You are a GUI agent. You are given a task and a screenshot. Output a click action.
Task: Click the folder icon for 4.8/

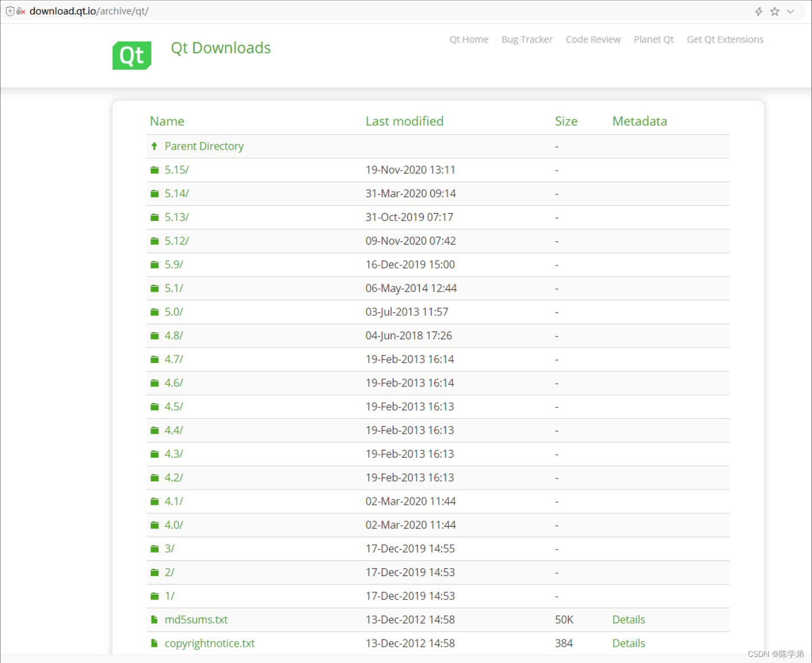[x=155, y=335]
